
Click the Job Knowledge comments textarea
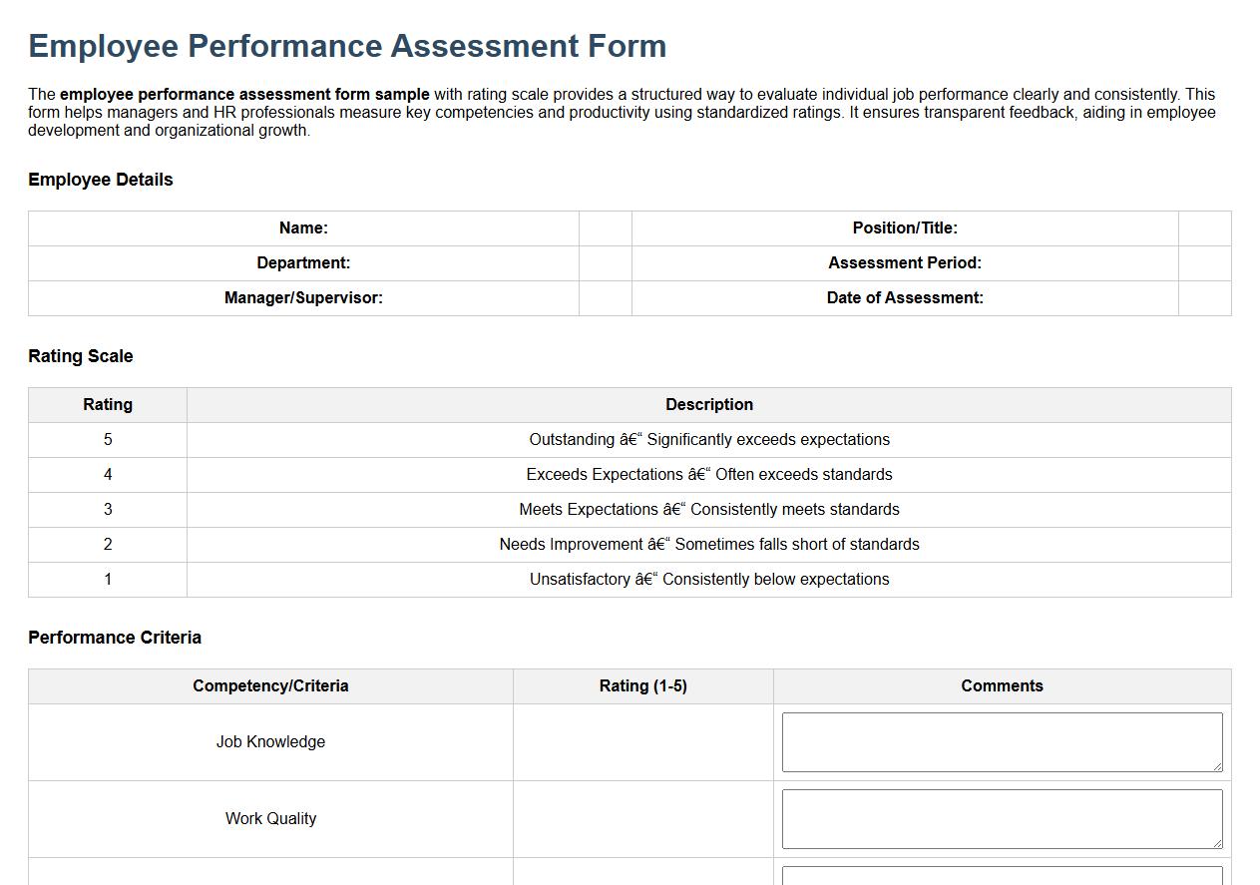[1002, 740]
